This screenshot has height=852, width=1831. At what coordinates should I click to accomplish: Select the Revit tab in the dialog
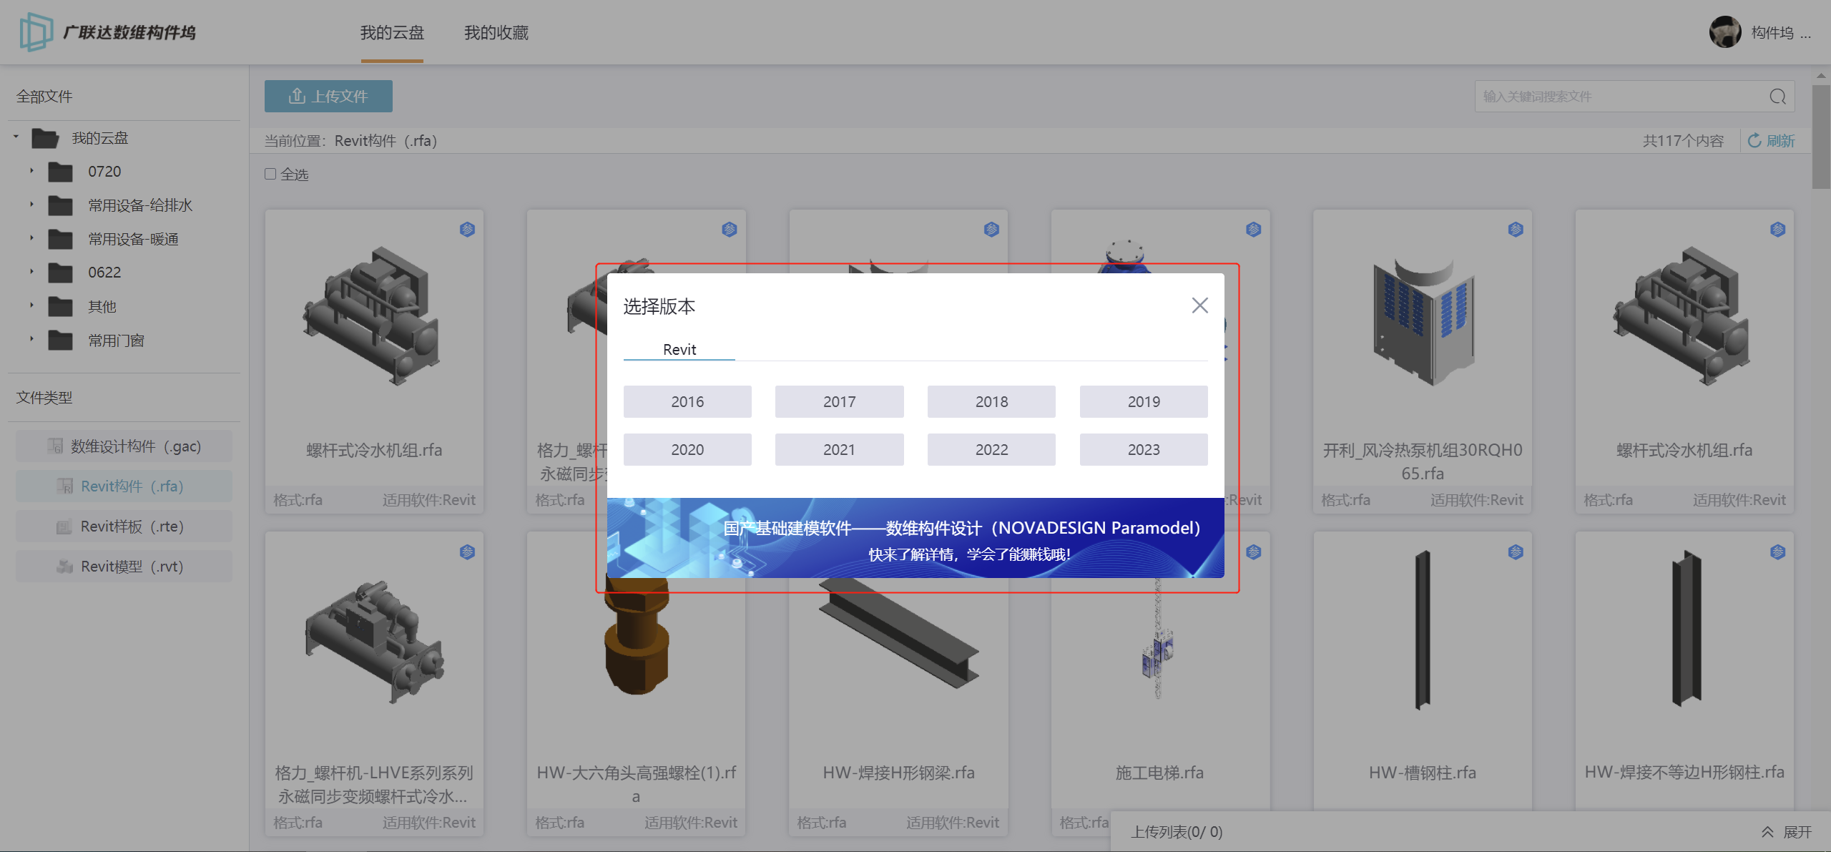click(679, 349)
